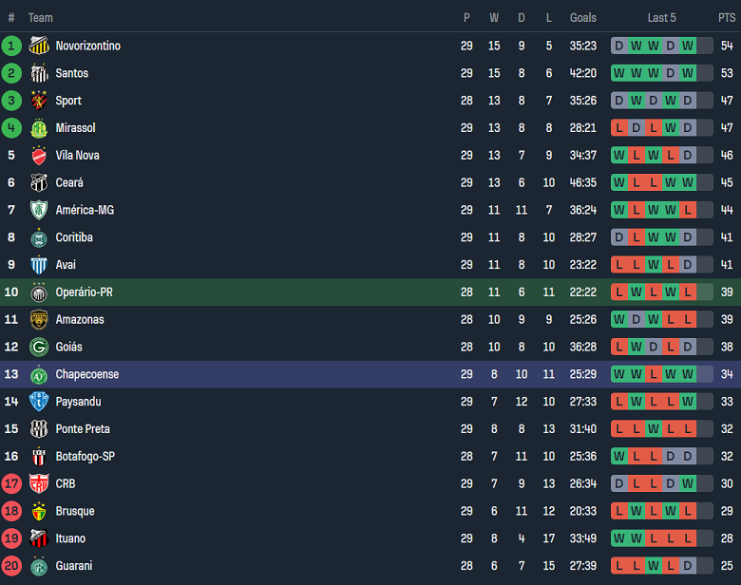Click the Chapecoense team crest
741x585 pixels.
[39, 374]
